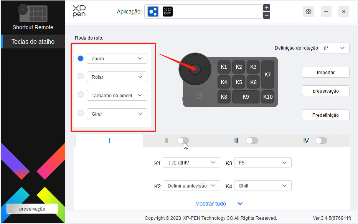Expand the K3 F5 key dropdown

click(262, 163)
